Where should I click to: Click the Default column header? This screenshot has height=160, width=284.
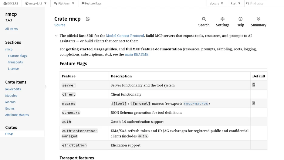tap(259, 76)
